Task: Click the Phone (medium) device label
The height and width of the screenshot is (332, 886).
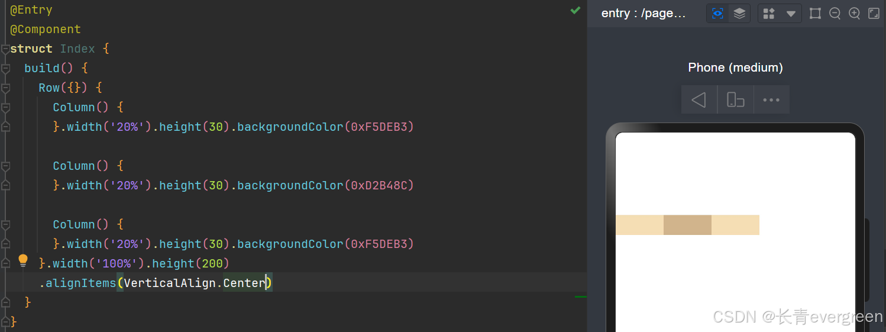Action: click(735, 67)
